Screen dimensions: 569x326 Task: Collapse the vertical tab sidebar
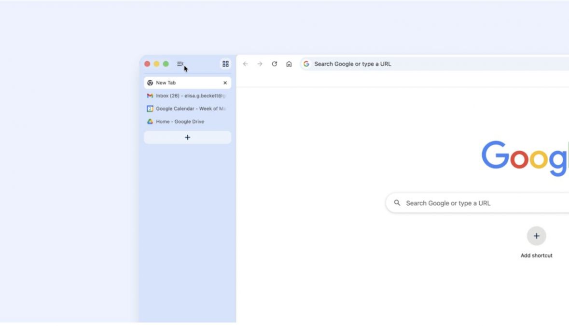[180, 63]
